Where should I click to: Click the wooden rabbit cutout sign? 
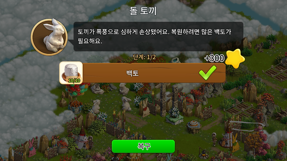pyautogui.click(x=145, y=108)
